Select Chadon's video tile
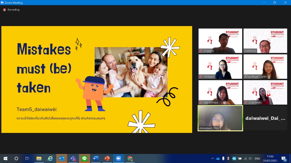The image size is (291, 163). [x=220, y=41]
